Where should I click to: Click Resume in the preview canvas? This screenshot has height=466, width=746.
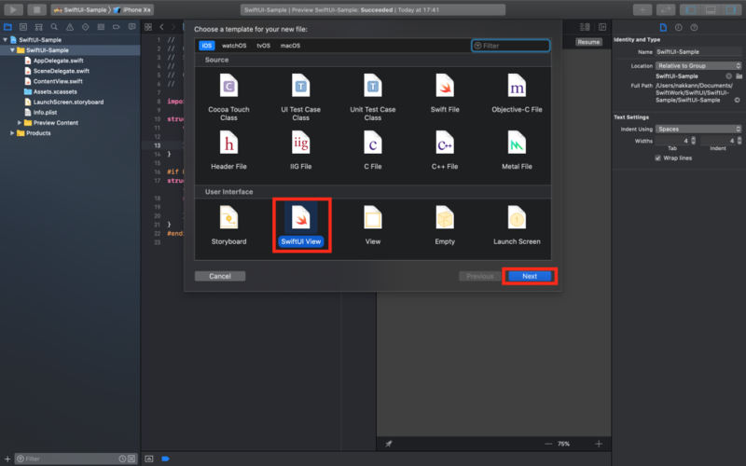588,42
